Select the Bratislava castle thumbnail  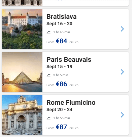[x=22, y=29]
